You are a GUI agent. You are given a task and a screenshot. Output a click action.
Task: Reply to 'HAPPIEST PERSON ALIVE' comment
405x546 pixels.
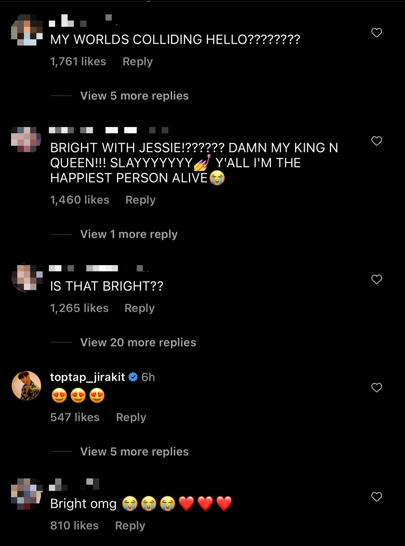click(x=140, y=200)
